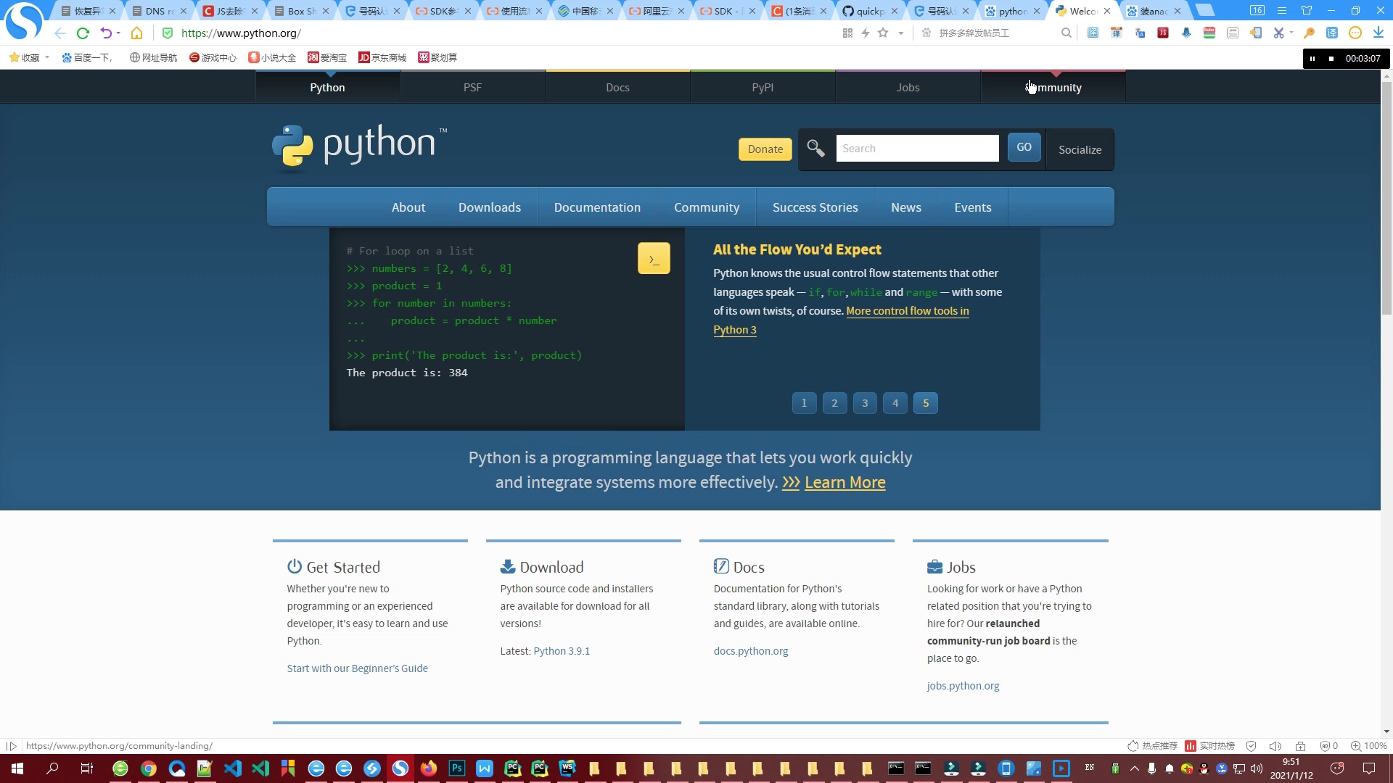This screenshot has width=1393, height=783.
Task: Open the new tab button
Action: [x=1205, y=10]
